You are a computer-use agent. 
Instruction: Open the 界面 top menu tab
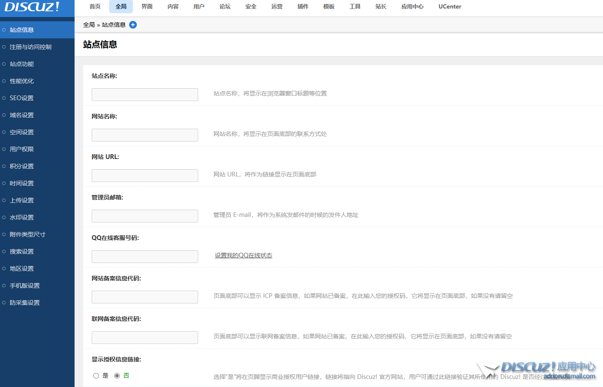(147, 6)
